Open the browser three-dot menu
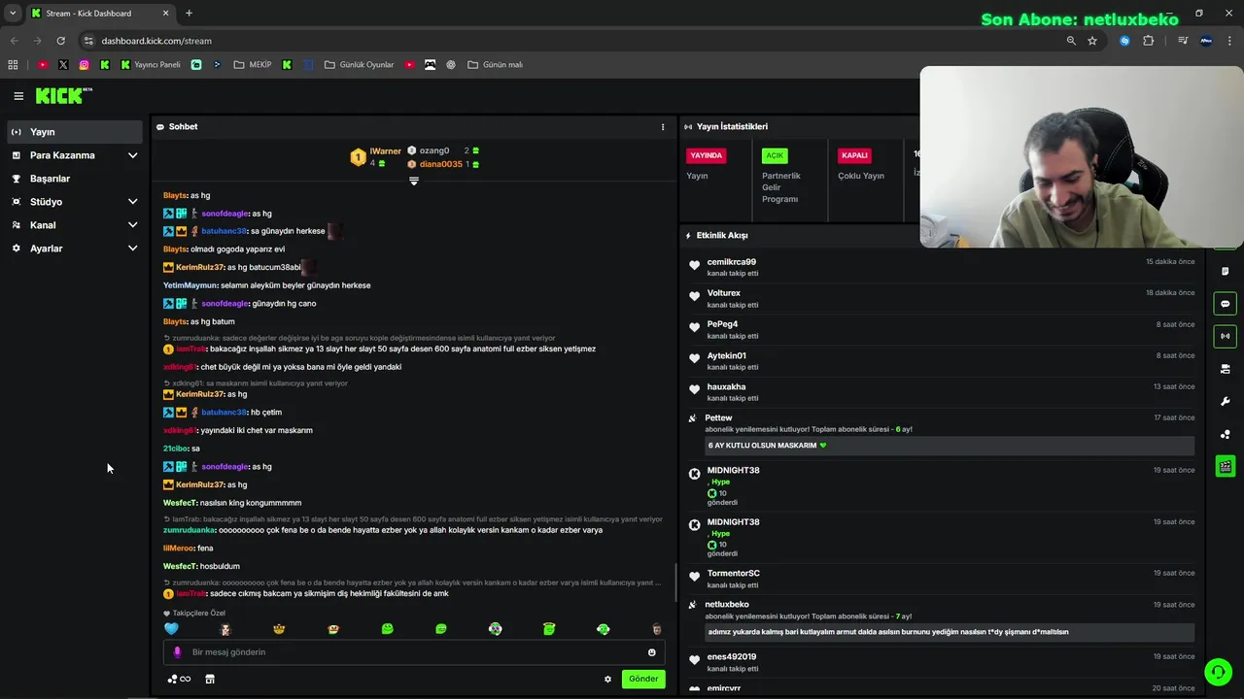Screen dimensions: 1244x699 [x=1230, y=41]
